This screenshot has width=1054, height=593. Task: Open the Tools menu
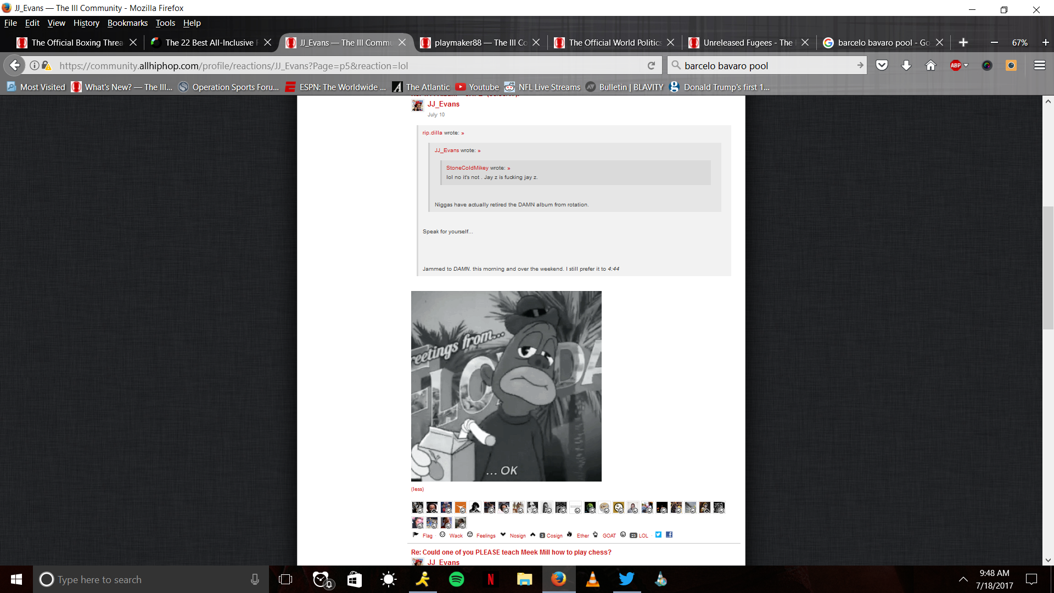[x=165, y=23]
